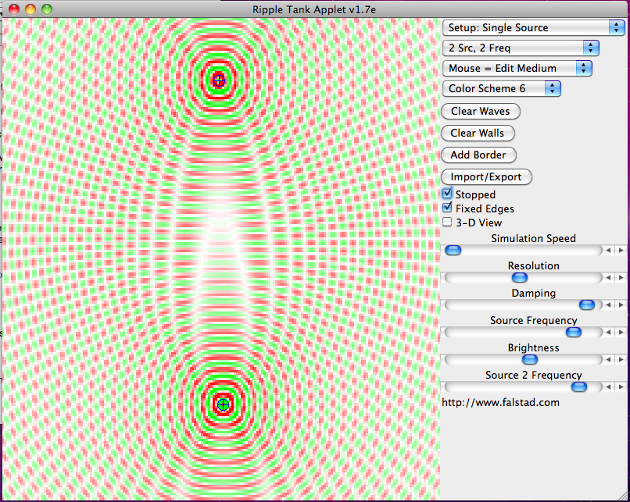630x502 pixels.
Task: Click the Source 2 Frequency left arrow
Action: tap(609, 386)
